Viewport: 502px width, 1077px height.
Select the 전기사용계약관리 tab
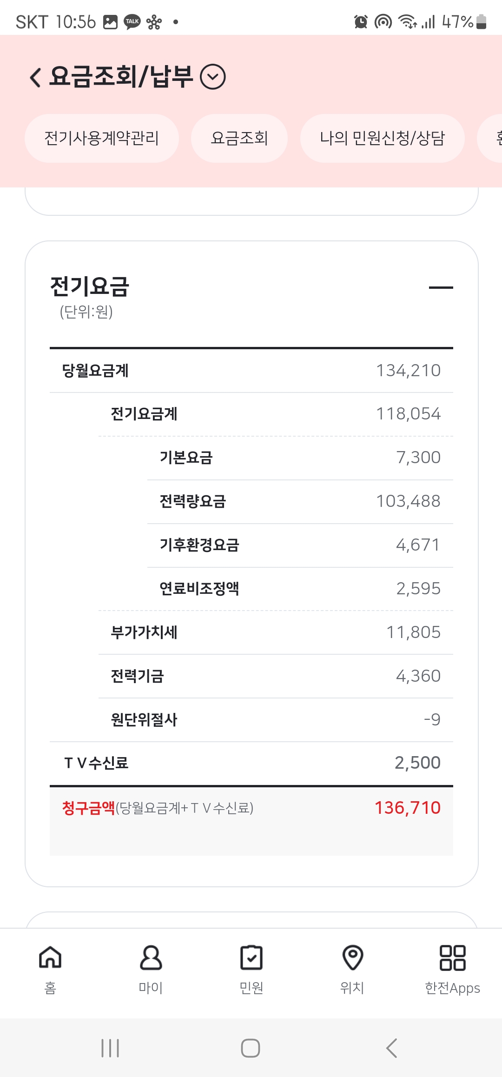(x=102, y=138)
